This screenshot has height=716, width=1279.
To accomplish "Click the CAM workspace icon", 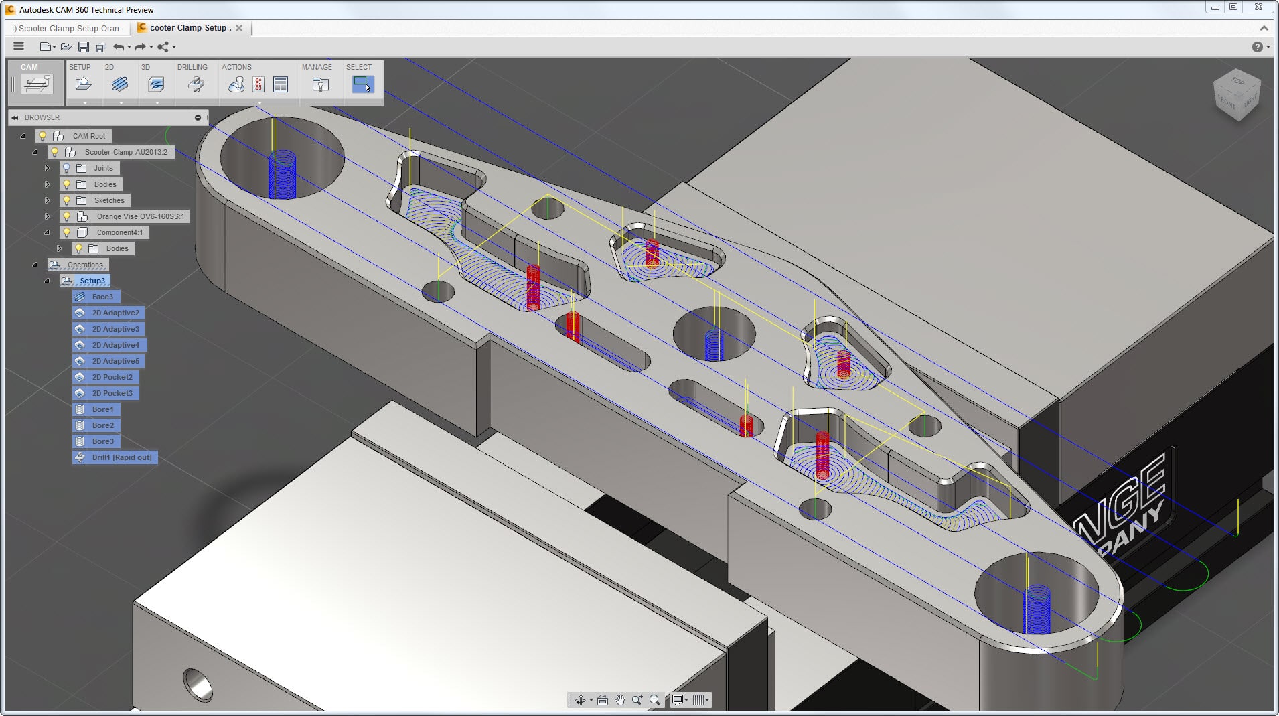I will (37, 84).
